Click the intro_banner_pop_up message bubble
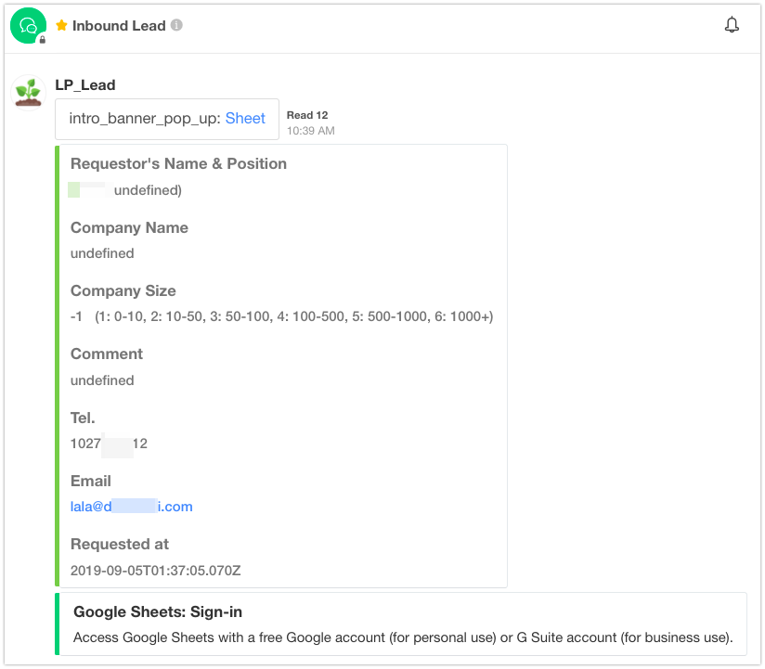The height and width of the screenshot is (669, 765). pyautogui.click(x=167, y=119)
